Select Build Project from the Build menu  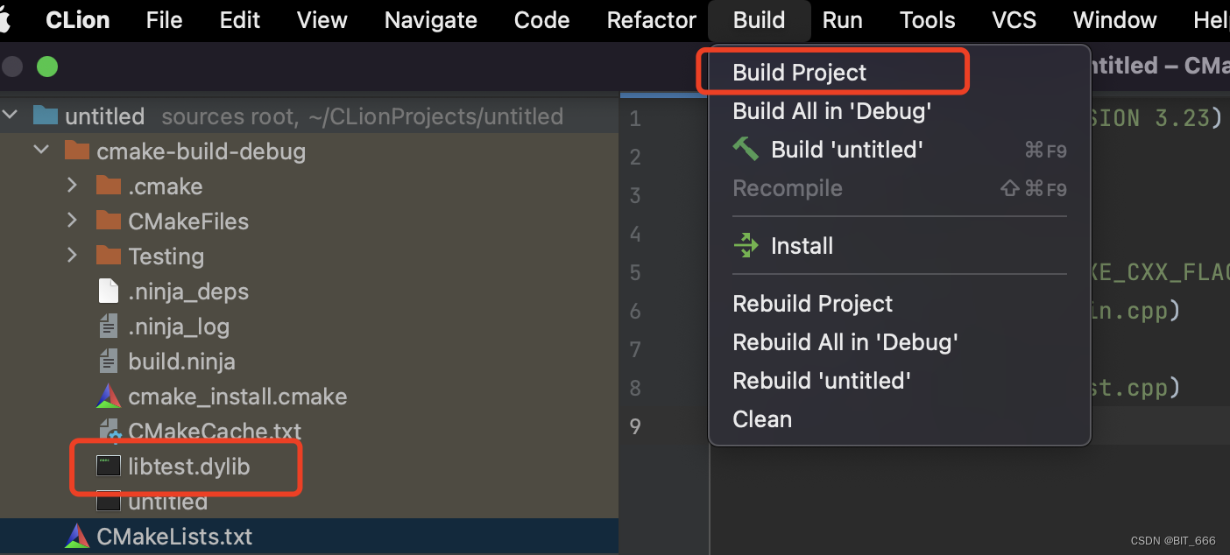coord(799,73)
